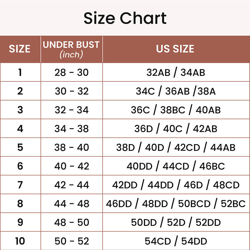
Task: Click the Size Chart title
Action: (125, 18)
